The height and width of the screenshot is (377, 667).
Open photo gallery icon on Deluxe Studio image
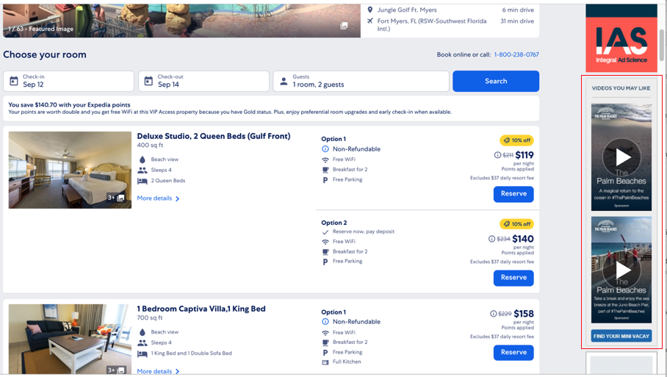pyautogui.click(x=121, y=198)
